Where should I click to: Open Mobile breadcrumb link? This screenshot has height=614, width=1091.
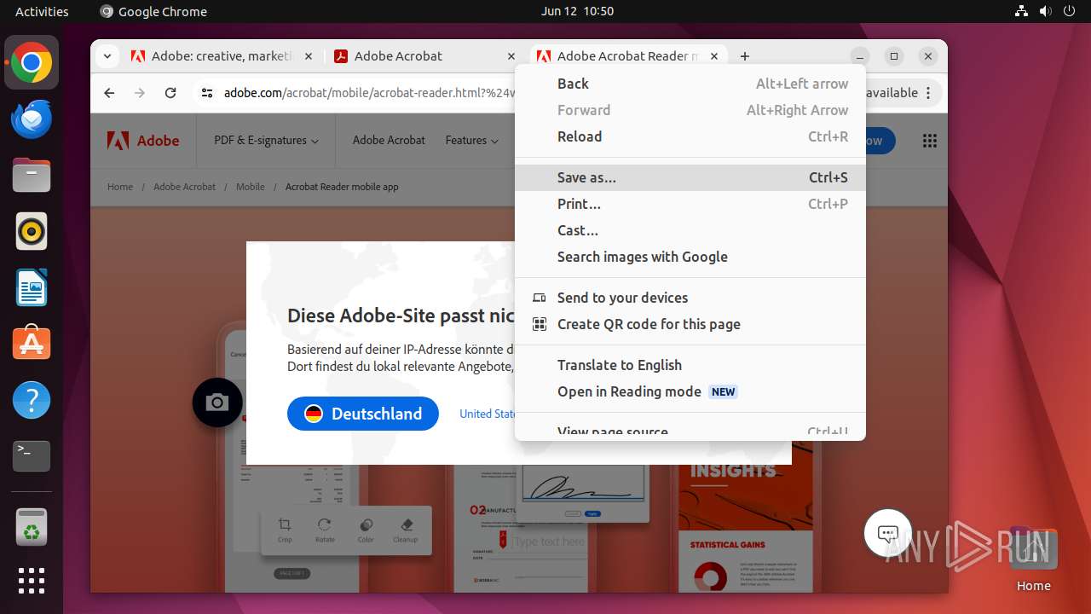point(251,187)
